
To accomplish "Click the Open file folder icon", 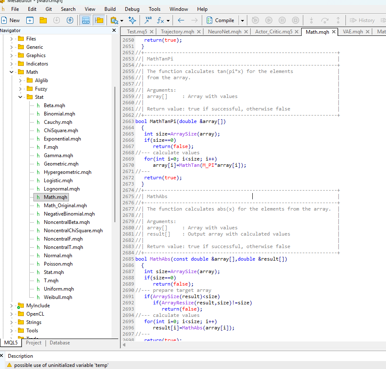I will (43, 20).
